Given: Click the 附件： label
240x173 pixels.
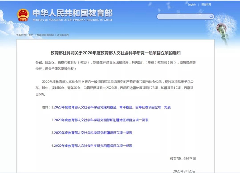Looking at the screenshot, I should tap(46, 107).
